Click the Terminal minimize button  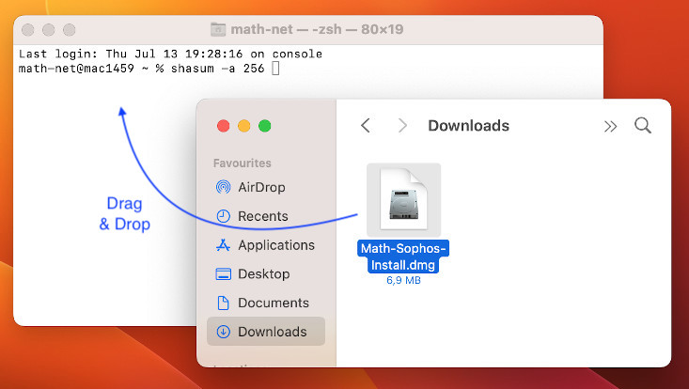click(48, 30)
